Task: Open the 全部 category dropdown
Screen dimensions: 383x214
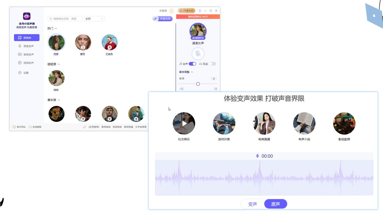Action: [x=94, y=19]
